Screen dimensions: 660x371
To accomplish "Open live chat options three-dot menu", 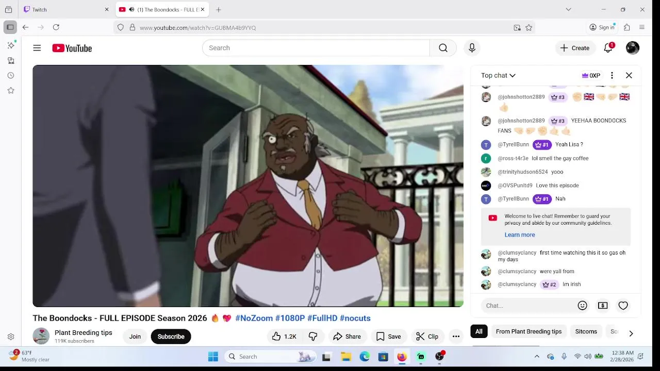I will pos(612,75).
